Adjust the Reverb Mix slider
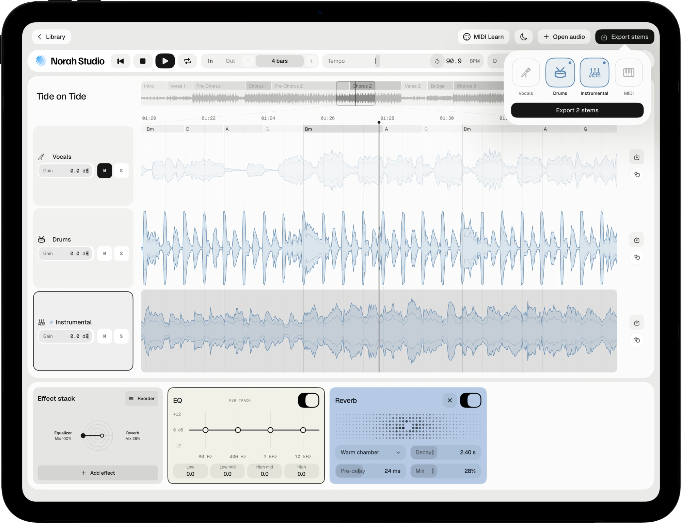The width and height of the screenshot is (681, 523). tap(446, 471)
